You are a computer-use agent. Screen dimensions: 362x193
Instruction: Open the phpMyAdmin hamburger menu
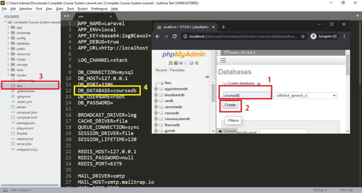click(x=223, y=60)
